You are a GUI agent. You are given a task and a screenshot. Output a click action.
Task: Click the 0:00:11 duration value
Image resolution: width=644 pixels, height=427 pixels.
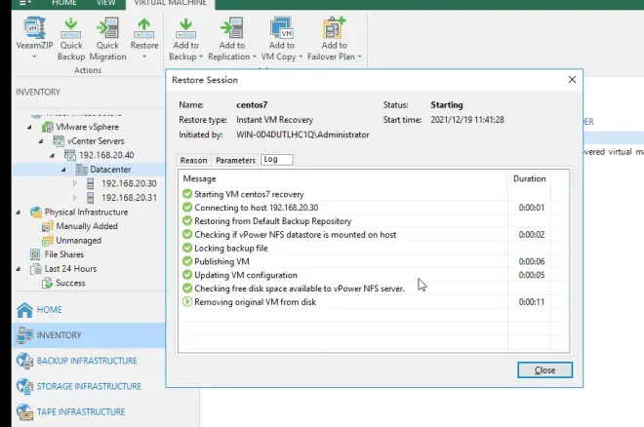click(531, 302)
